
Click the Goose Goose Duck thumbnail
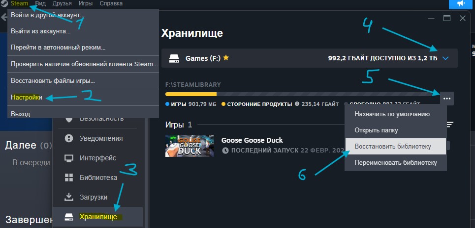pyautogui.click(x=190, y=146)
